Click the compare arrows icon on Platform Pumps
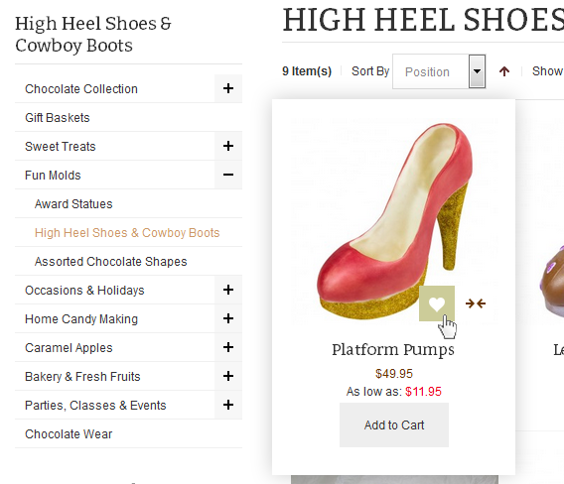Image resolution: width=564 pixels, height=484 pixels. pos(476,303)
